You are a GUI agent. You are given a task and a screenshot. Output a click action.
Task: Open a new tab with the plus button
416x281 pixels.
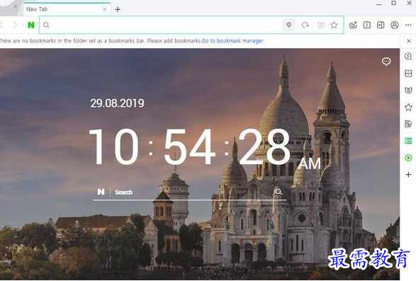pos(118,9)
